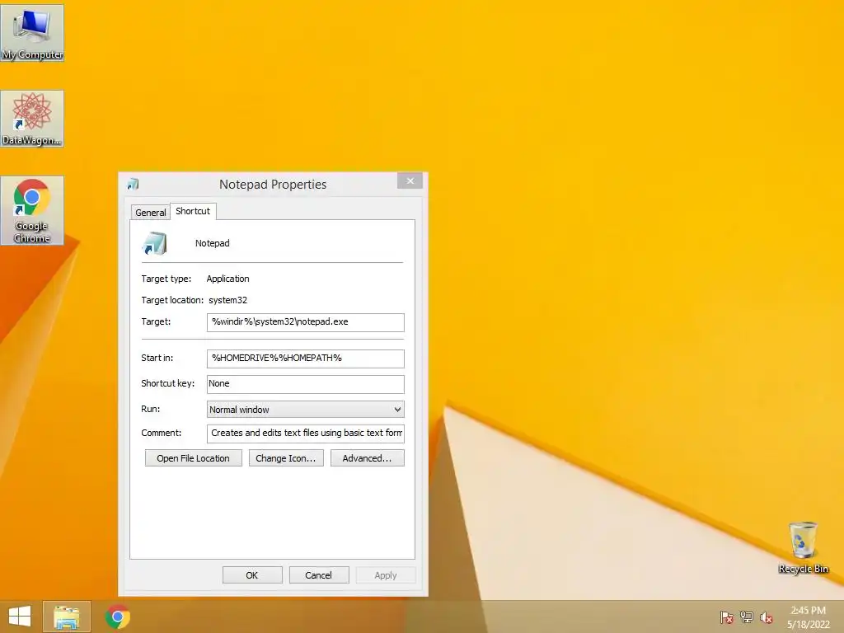
Task: Select the Google Chrome desktop shortcut
Action: (32, 210)
